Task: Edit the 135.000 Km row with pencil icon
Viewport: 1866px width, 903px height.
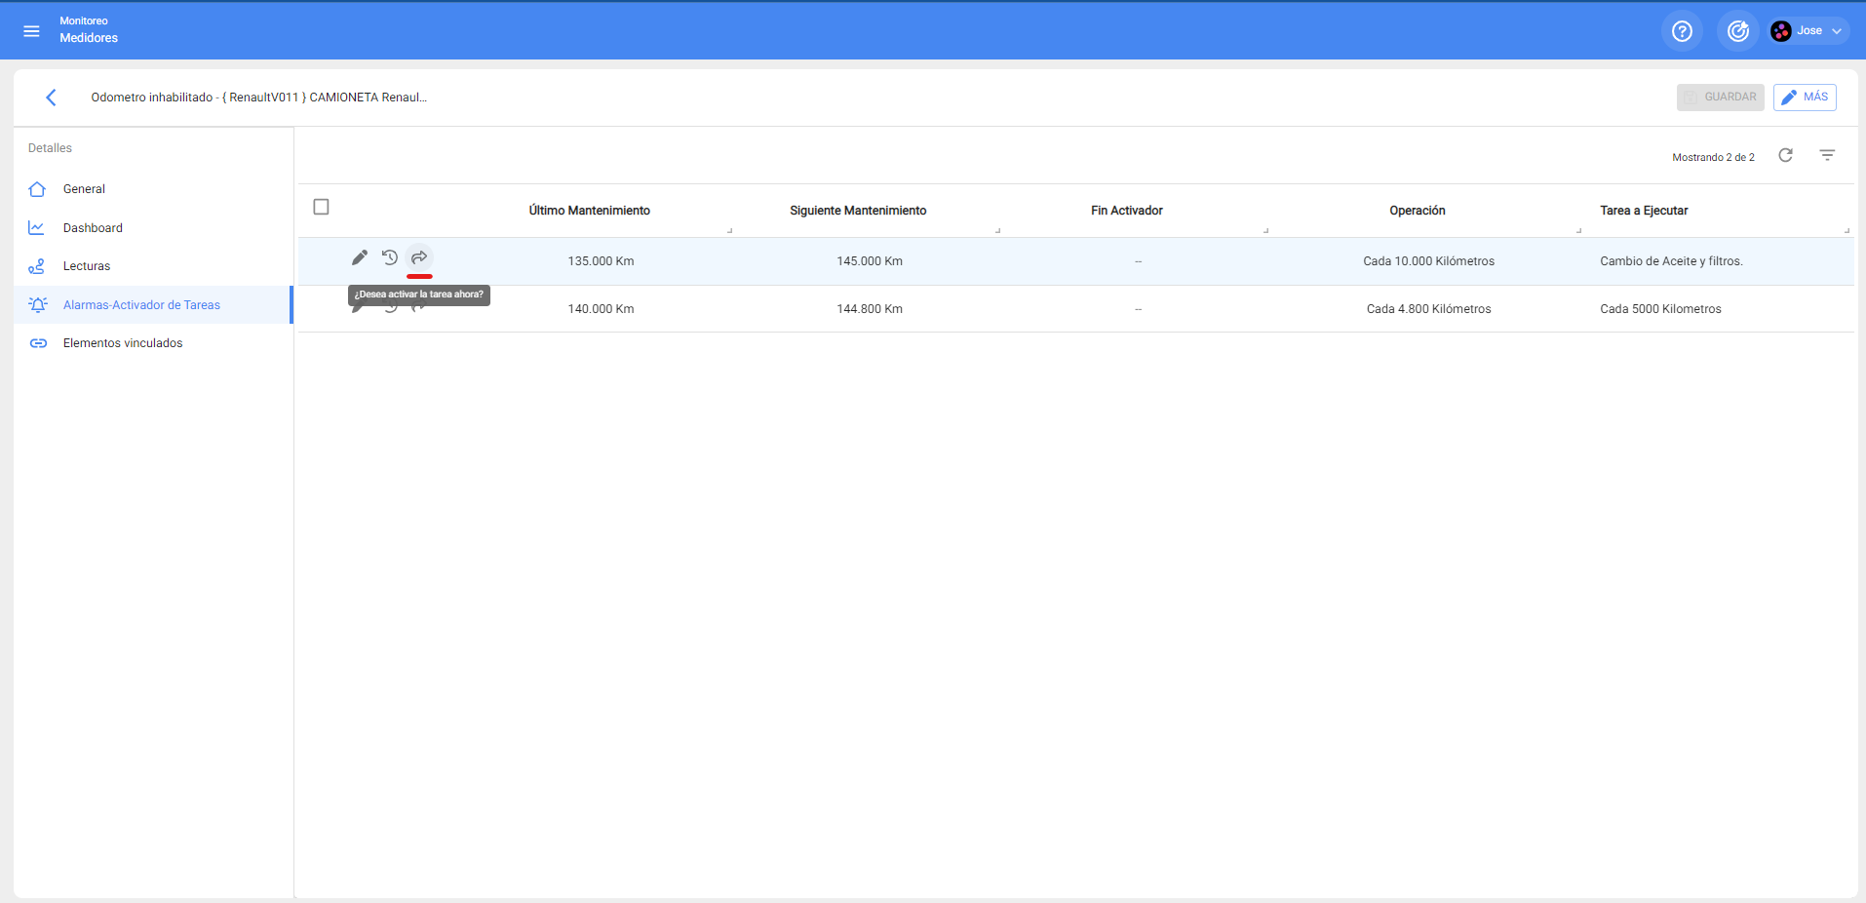Action: tap(360, 257)
